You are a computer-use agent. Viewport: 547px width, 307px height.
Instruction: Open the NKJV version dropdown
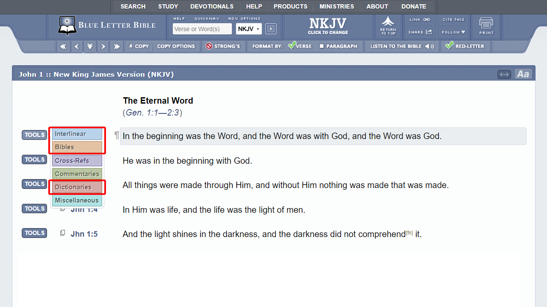pyautogui.click(x=249, y=29)
